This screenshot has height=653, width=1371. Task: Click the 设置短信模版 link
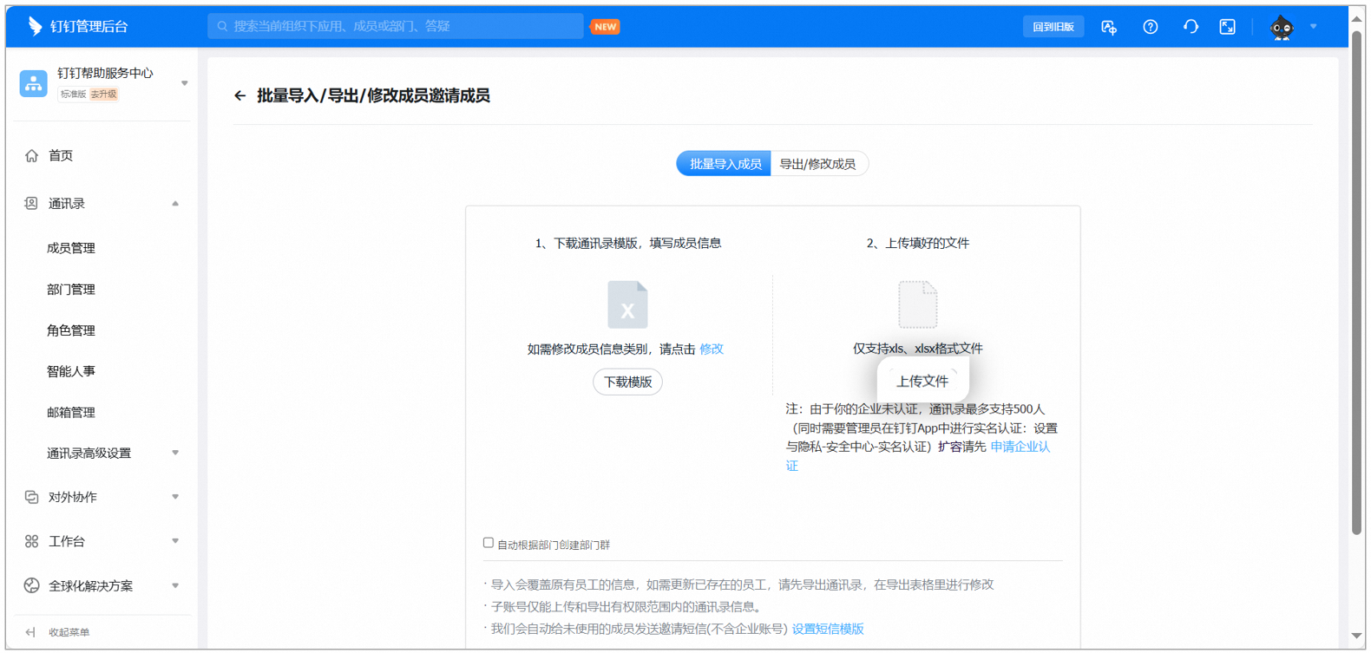(x=828, y=629)
